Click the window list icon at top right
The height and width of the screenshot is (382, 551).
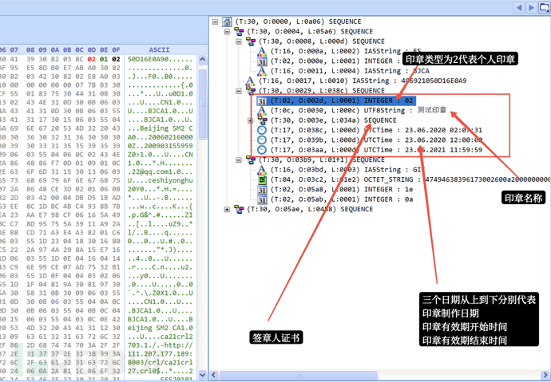pyautogui.click(x=544, y=7)
